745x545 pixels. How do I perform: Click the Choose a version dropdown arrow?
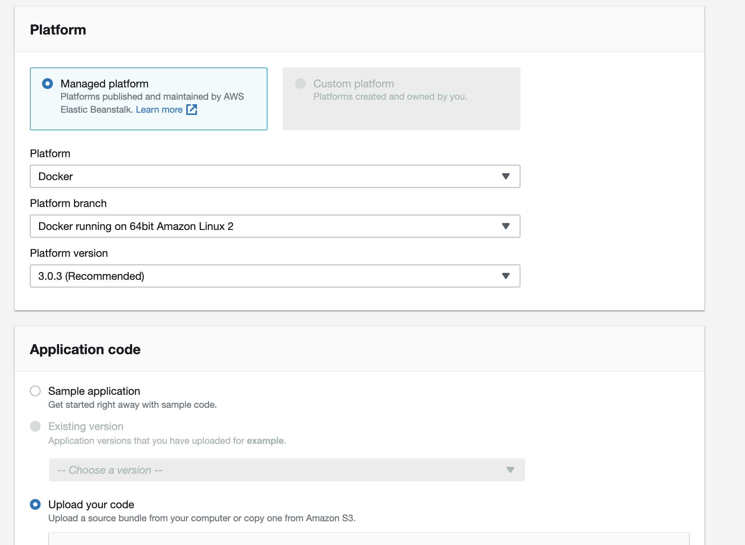pyautogui.click(x=510, y=470)
